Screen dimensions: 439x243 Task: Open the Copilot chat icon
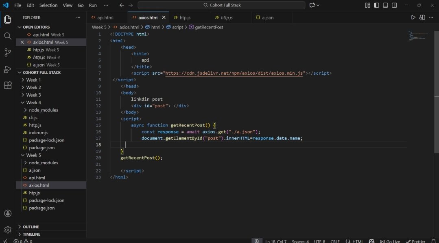312,5
